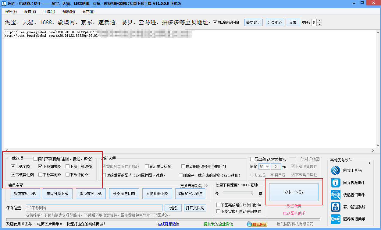Image resolution: width=381 pixels, height=230 pixels.
Task: Open the 程序(F) menu
Action: coord(11,12)
